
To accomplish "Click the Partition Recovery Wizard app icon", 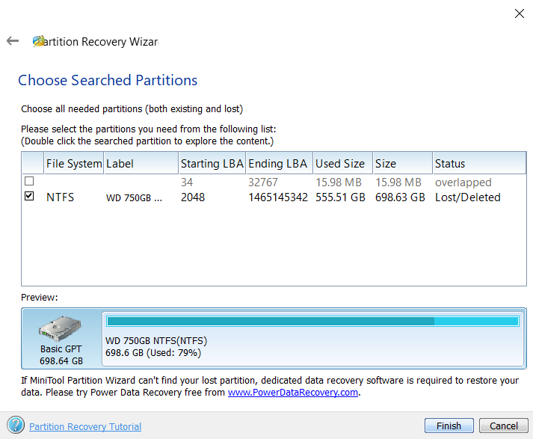I will point(38,41).
